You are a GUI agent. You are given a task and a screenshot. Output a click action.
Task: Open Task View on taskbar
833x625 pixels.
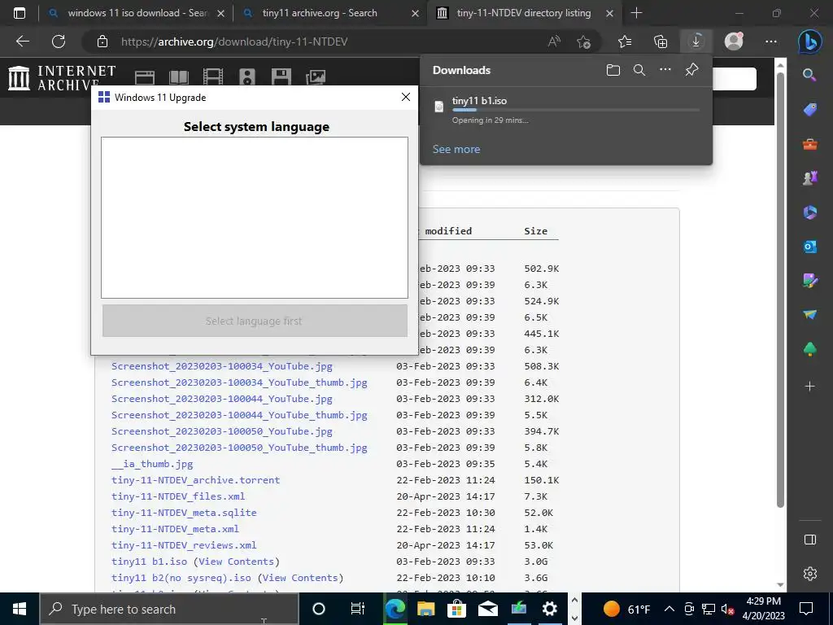(x=358, y=609)
